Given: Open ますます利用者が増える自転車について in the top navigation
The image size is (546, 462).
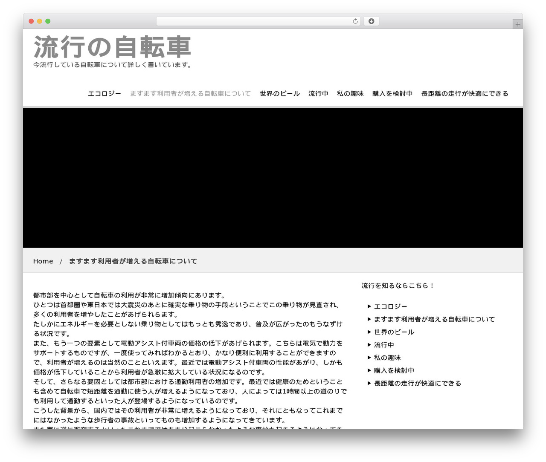Looking at the screenshot, I should tap(190, 93).
